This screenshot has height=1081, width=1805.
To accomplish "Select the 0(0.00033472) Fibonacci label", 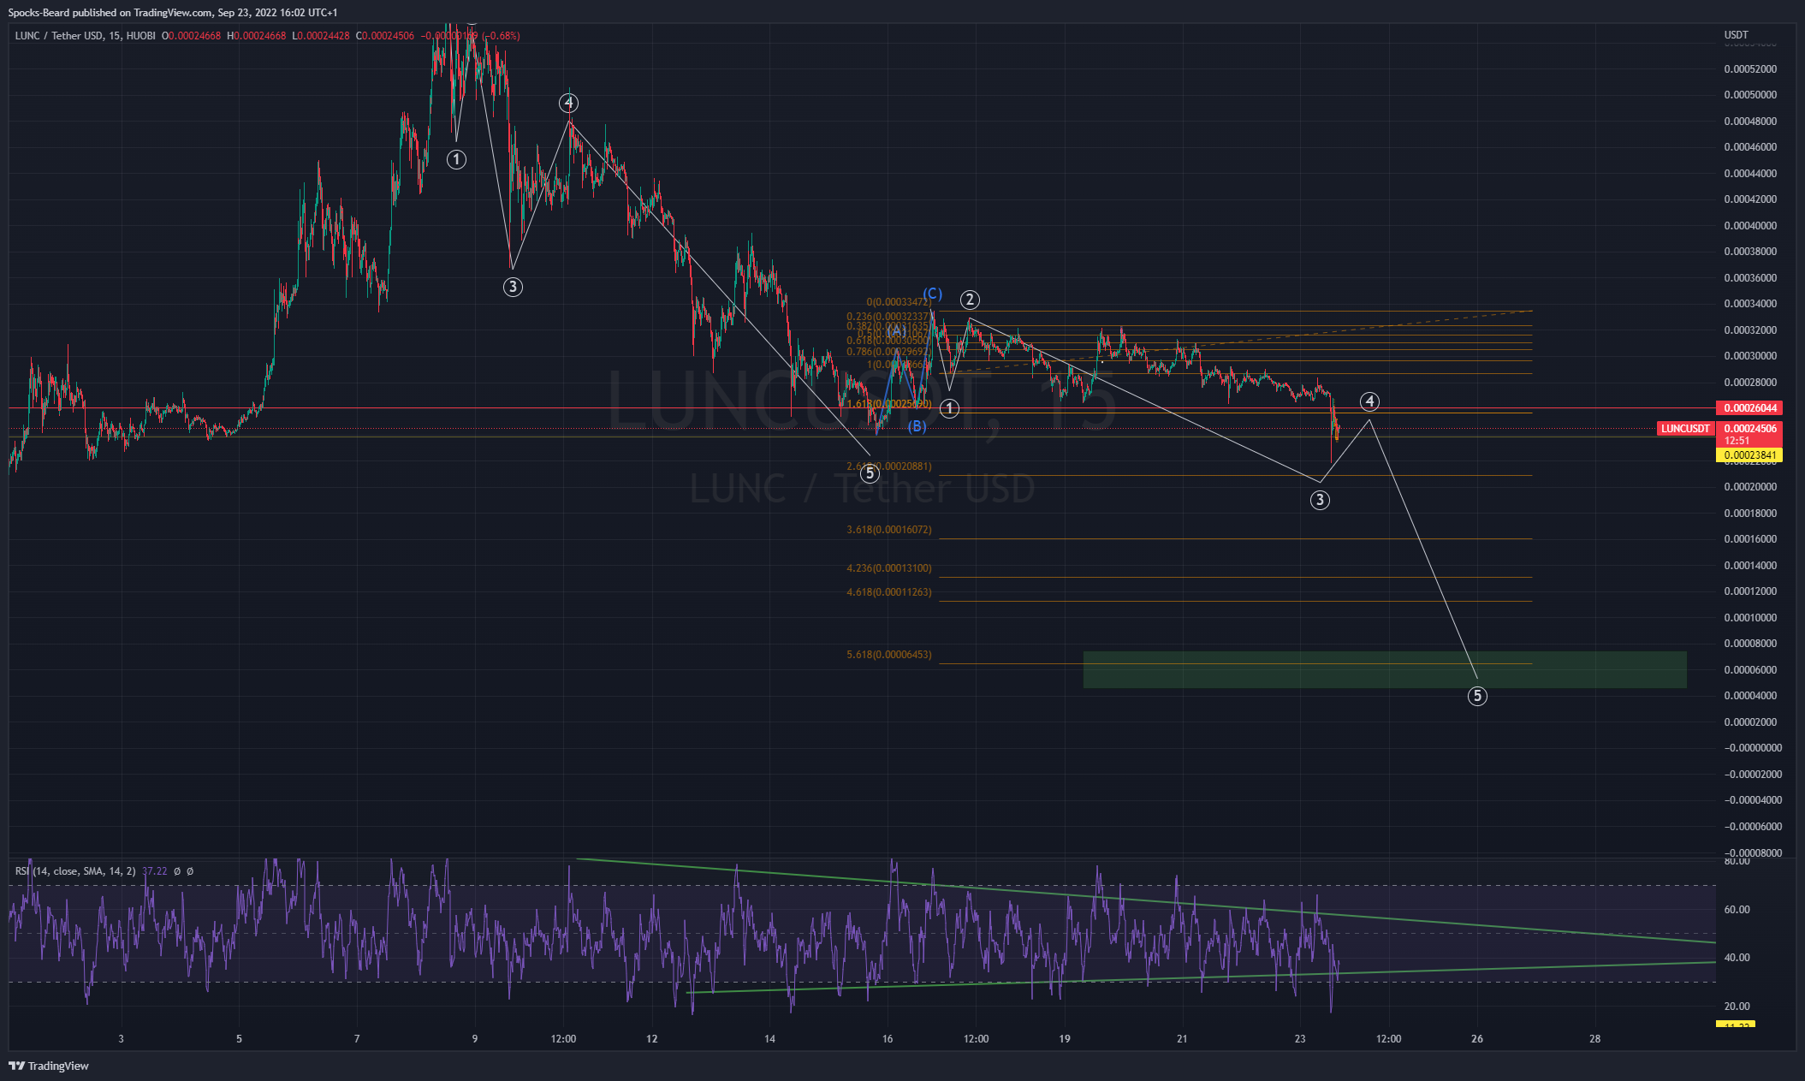I will click(899, 302).
